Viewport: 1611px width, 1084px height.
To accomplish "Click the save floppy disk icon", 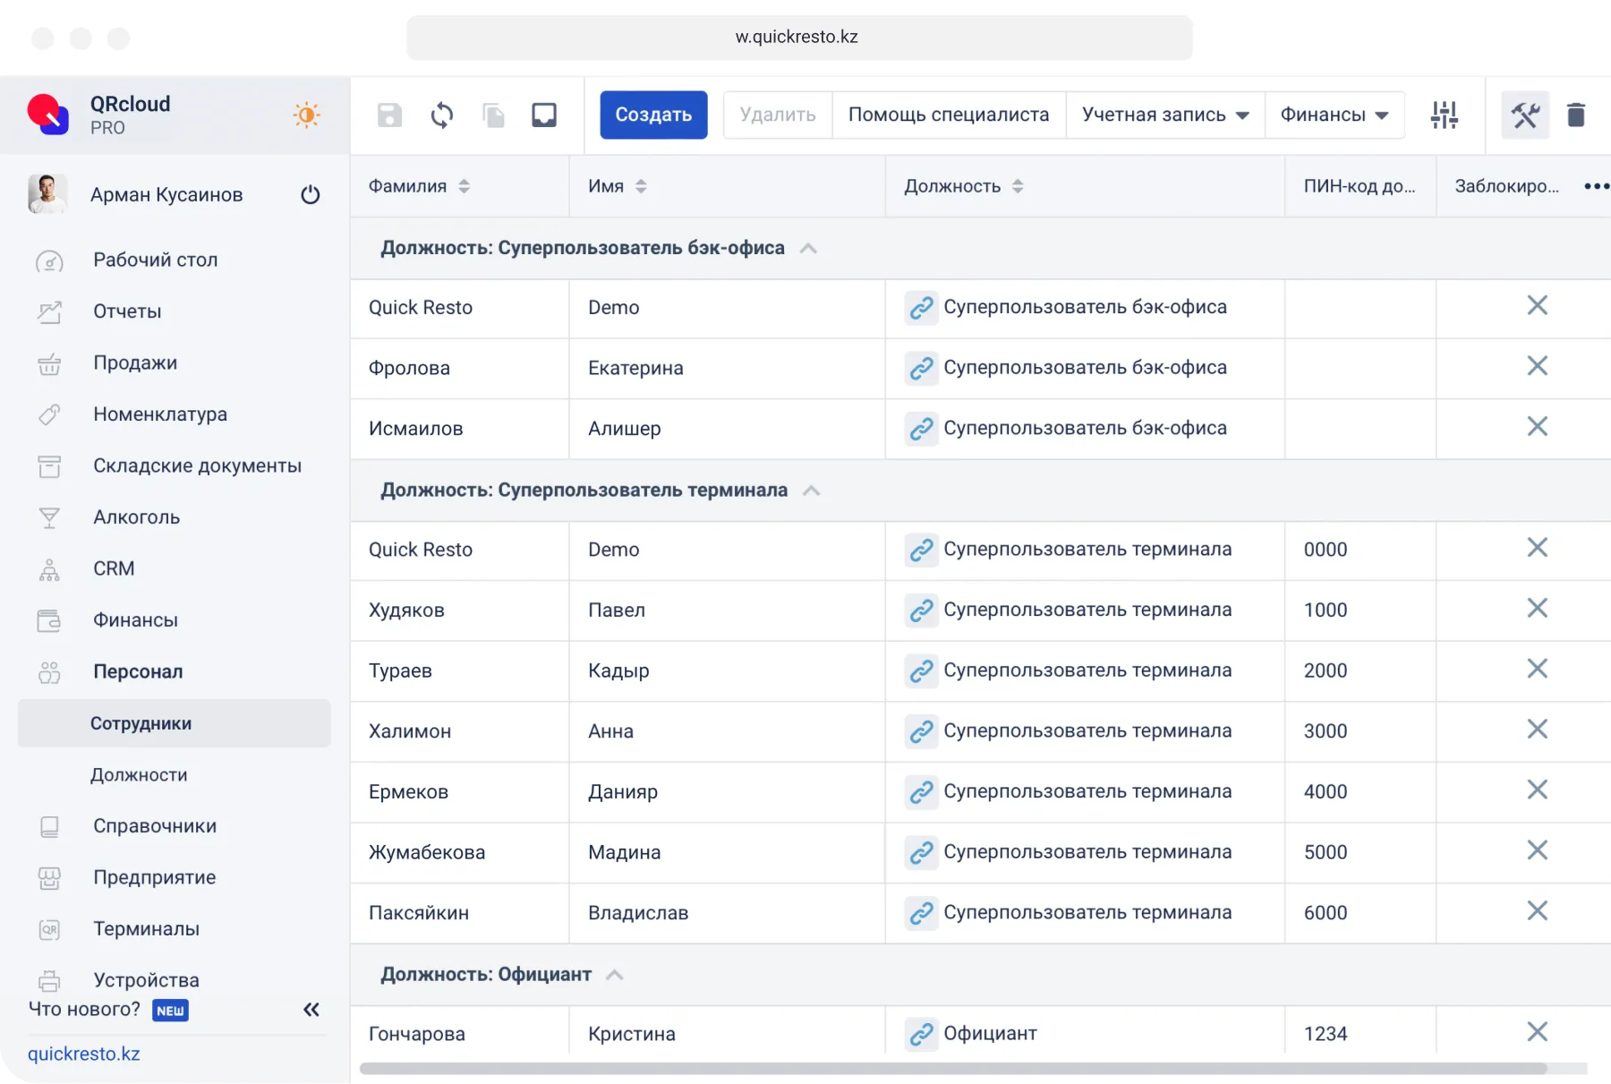I will point(389,115).
